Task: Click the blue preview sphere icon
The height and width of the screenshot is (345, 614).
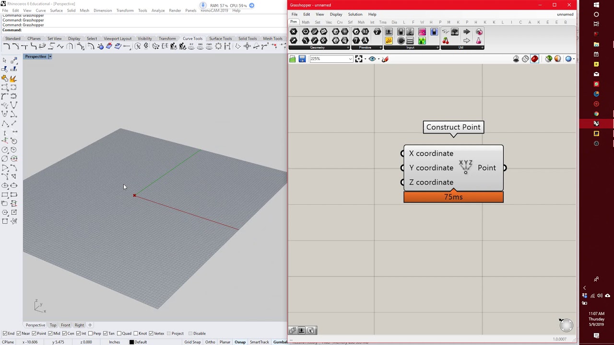Action: tap(568, 59)
